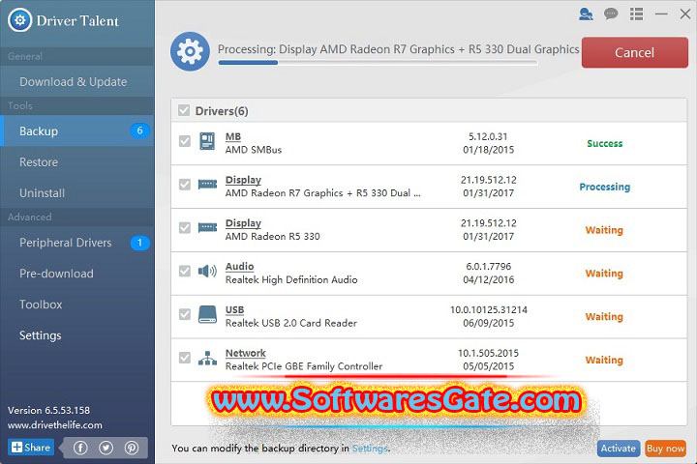
Task: Click the motherboard icon for AMD SMBus
Action: [x=207, y=141]
